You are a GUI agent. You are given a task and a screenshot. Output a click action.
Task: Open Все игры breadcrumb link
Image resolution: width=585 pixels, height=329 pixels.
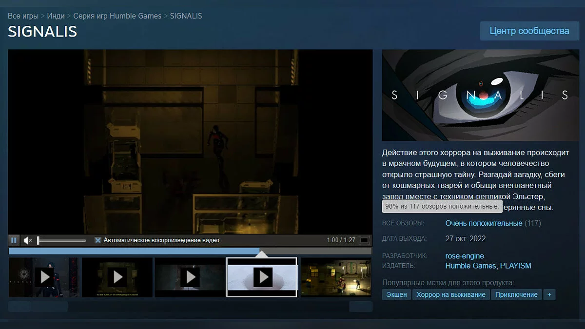pyautogui.click(x=23, y=16)
